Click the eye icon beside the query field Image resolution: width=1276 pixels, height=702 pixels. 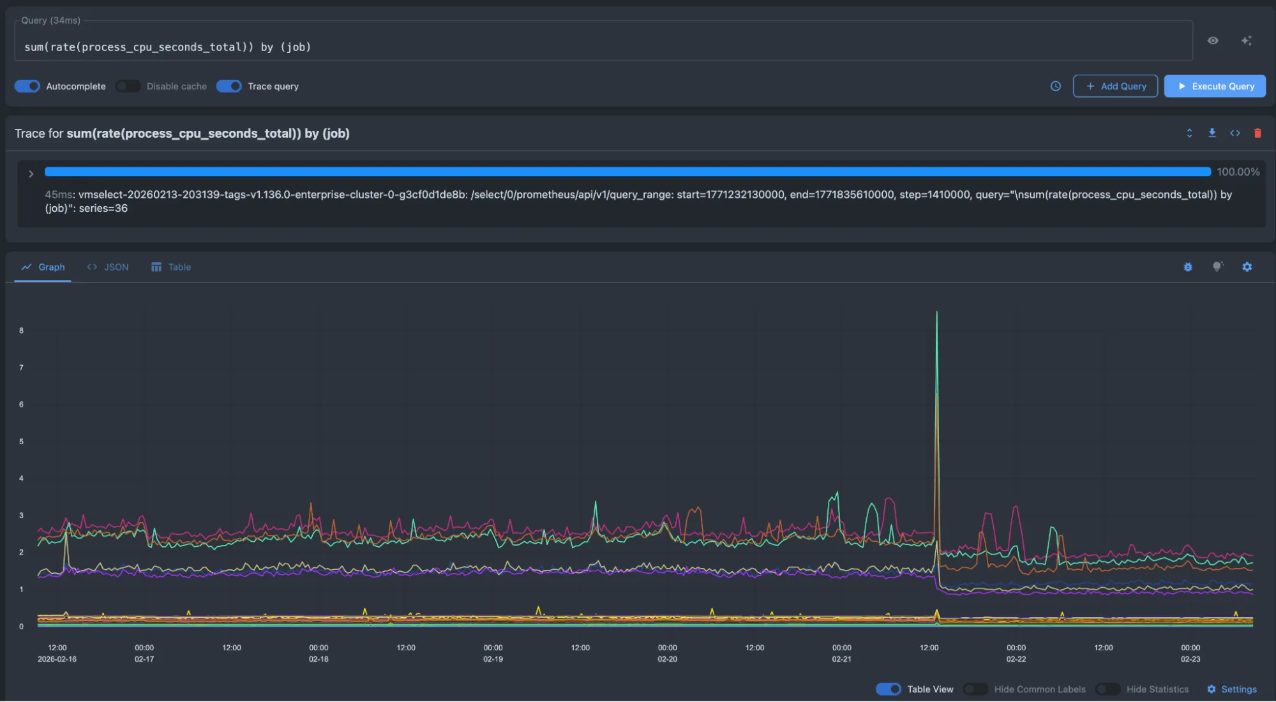pos(1213,41)
